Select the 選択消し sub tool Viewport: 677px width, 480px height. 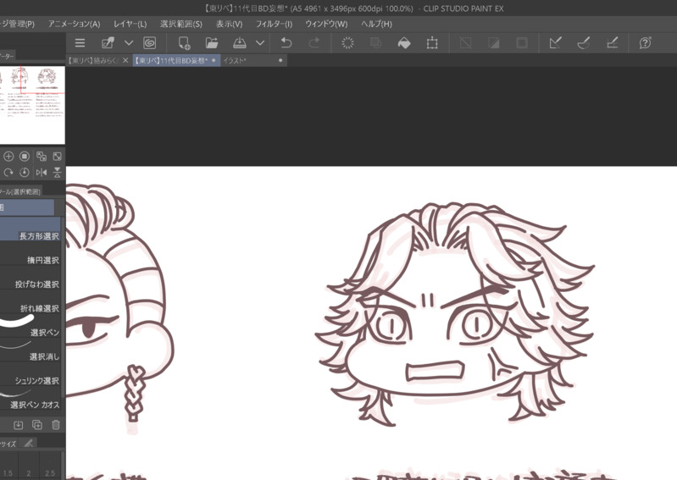point(31,350)
